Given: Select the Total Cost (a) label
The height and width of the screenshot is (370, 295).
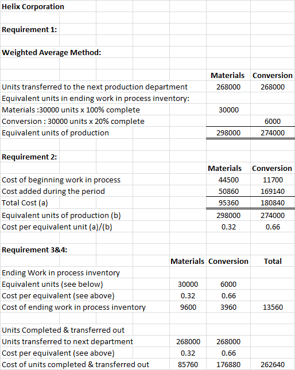Looking at the screenshot, I should tap(25, 203).
